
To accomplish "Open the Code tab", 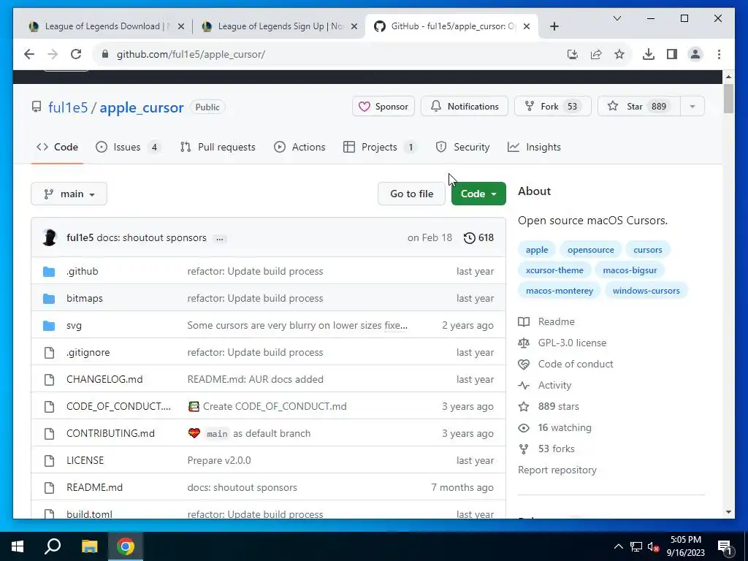I will 57,147.
